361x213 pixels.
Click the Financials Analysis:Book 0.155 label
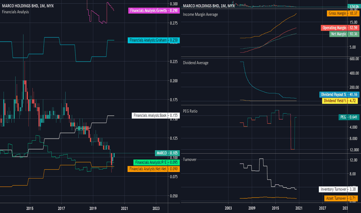click(x=156, y=115)
